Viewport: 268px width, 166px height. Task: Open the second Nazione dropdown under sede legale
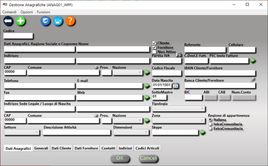pos(128,120)
